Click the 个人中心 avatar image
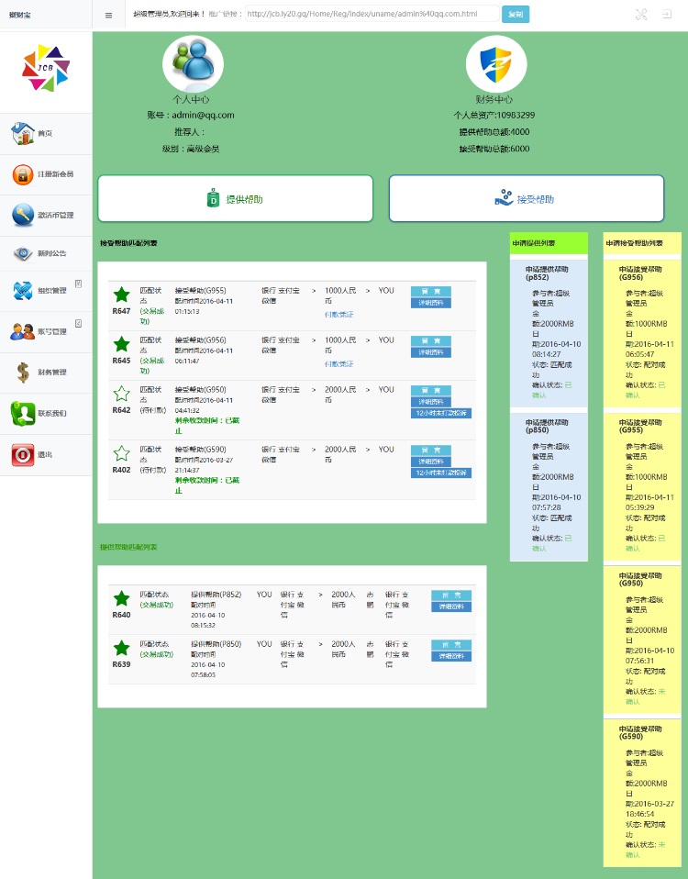688x879 pixels. [193, 63]
